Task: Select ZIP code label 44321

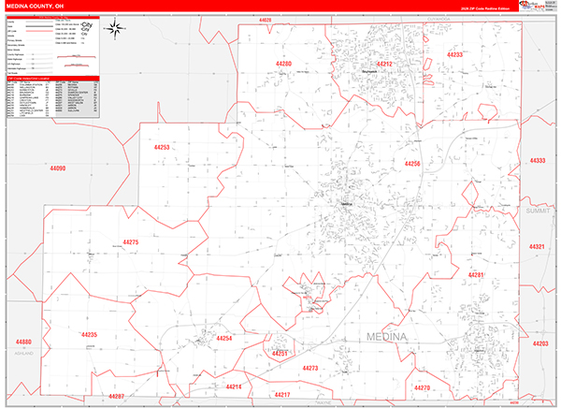Action: (537, 247)
